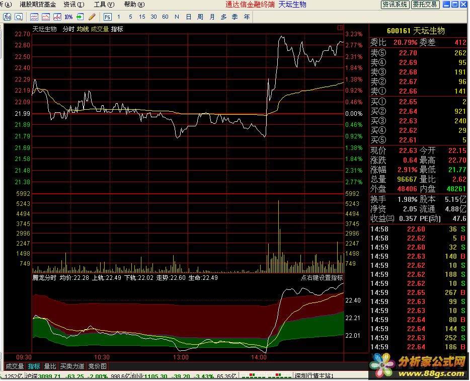Viewport: 470px width, 381px height.
Task: Click the 买① 22.65 order row
Action: click(418, 102)
